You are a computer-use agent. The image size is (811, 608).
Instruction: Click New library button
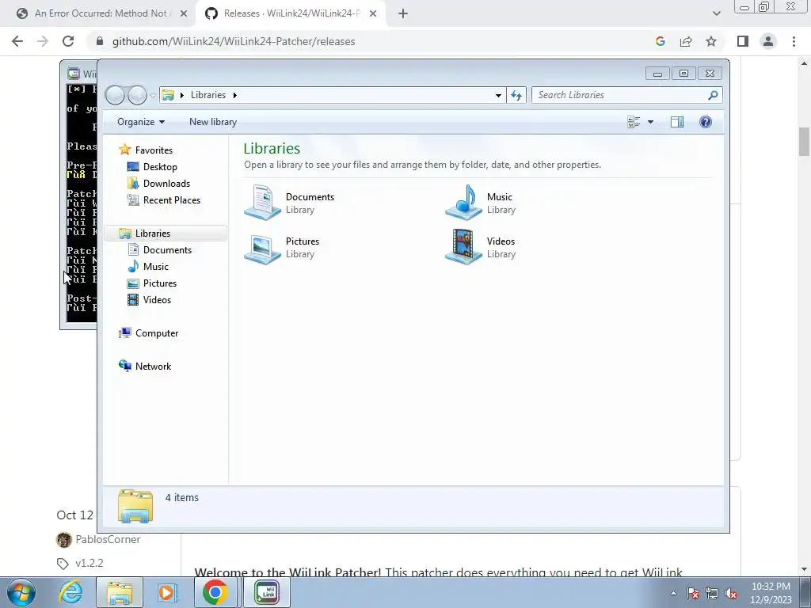pos(212,122)
